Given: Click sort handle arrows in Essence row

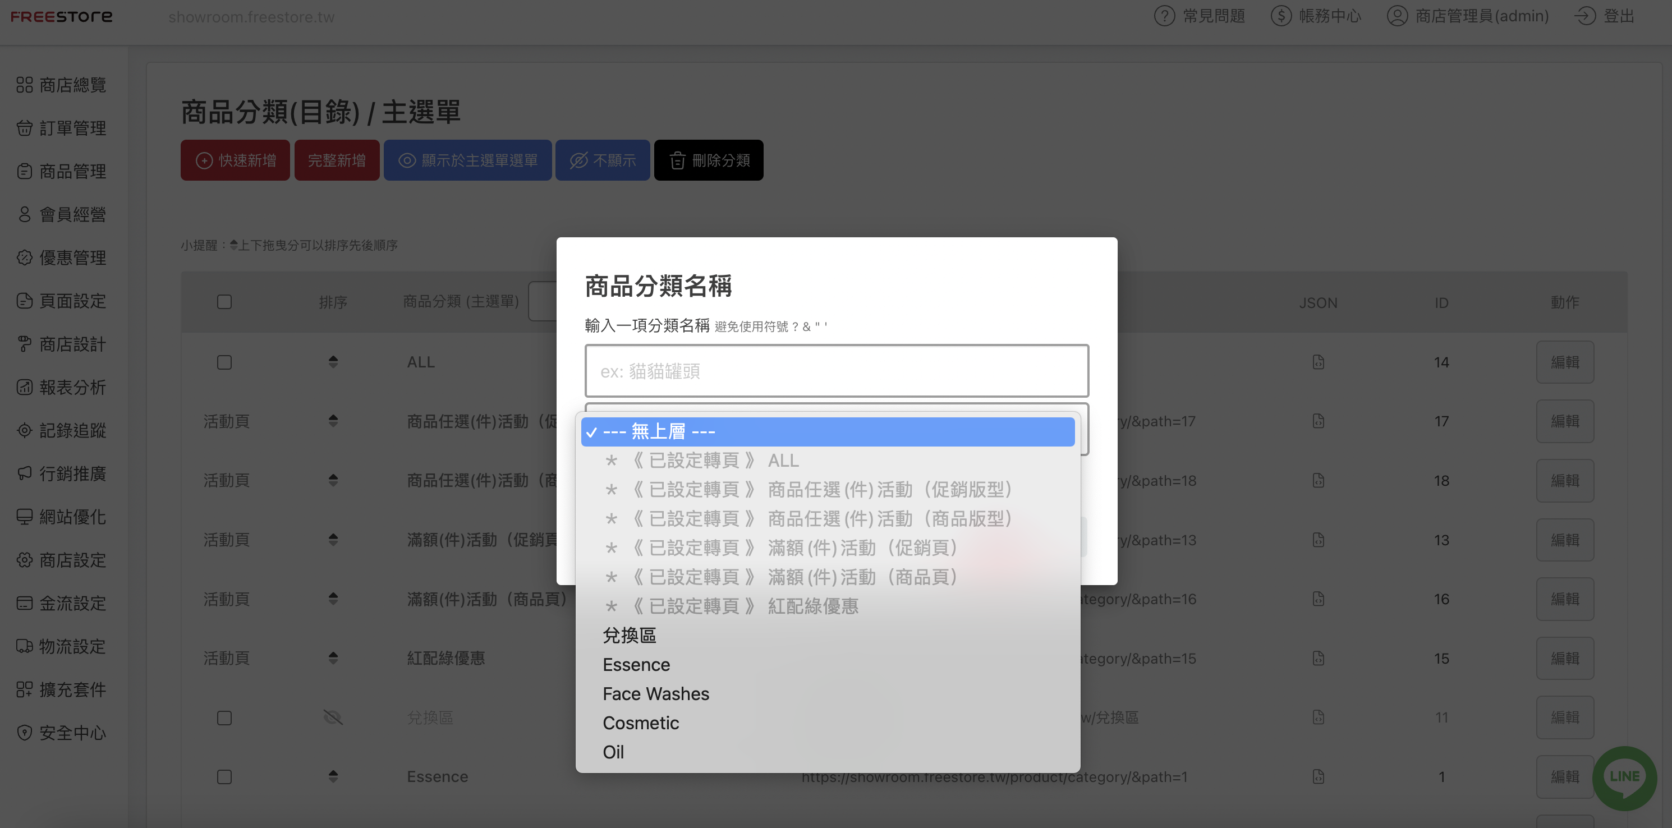Looking at the screenshot, I should point(333,777).
